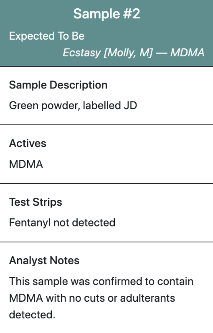213x333 pixels.
Task: Click the line 'MDMA with no cuts or adulterants'
Action: pos(92,298)
